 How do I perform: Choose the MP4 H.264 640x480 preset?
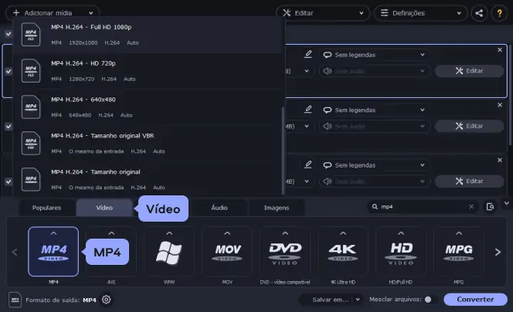pyautogui.click(x=148, y=107)
